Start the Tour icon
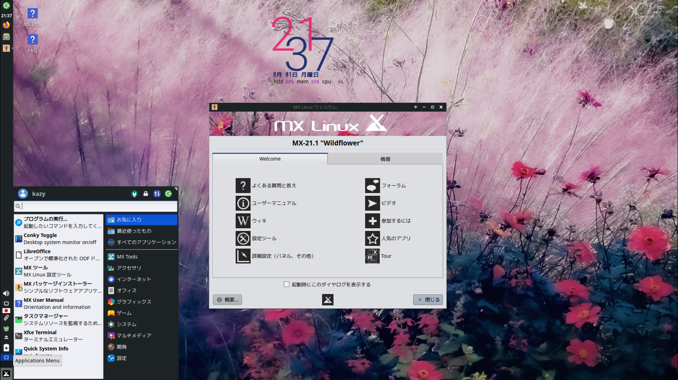 (372, 256)
